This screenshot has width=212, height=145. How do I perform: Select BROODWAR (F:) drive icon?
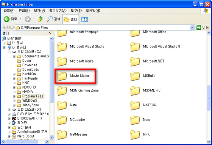[x=14, y=119]
